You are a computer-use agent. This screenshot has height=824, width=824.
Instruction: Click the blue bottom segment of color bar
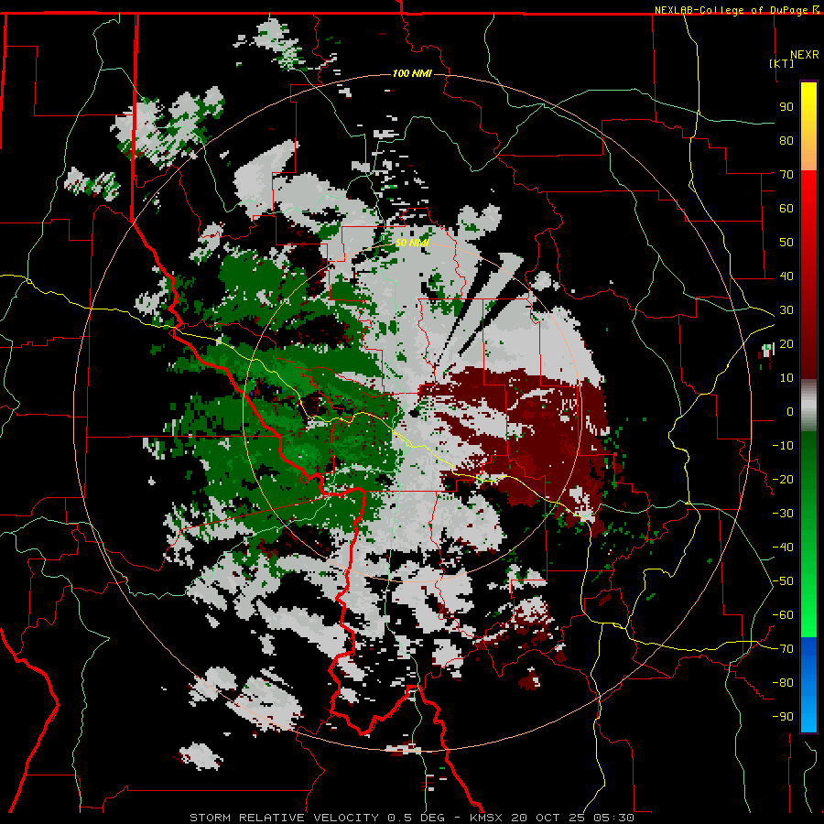(808, 684)
